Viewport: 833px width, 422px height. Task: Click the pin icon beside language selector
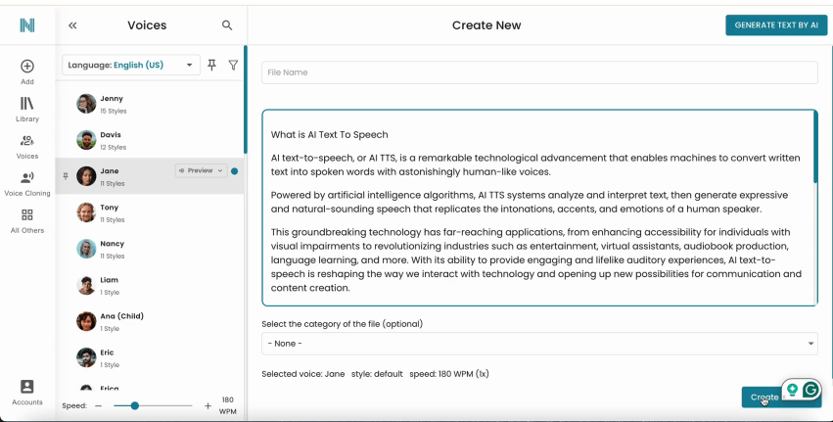pos(211,65)
